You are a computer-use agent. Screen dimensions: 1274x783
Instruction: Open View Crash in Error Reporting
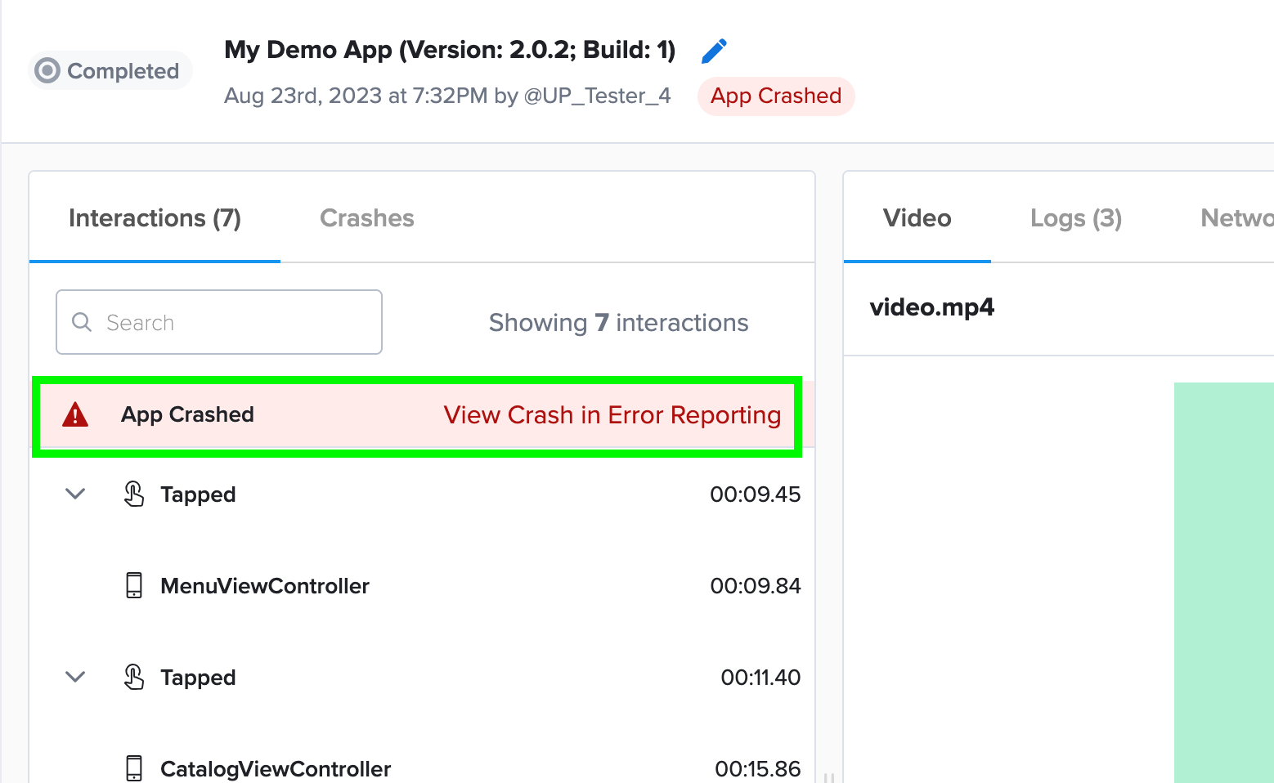point(612,414)
